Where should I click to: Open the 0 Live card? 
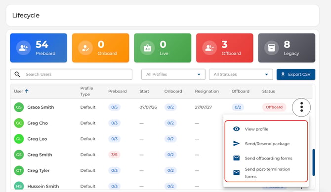(x=163, y=48)
